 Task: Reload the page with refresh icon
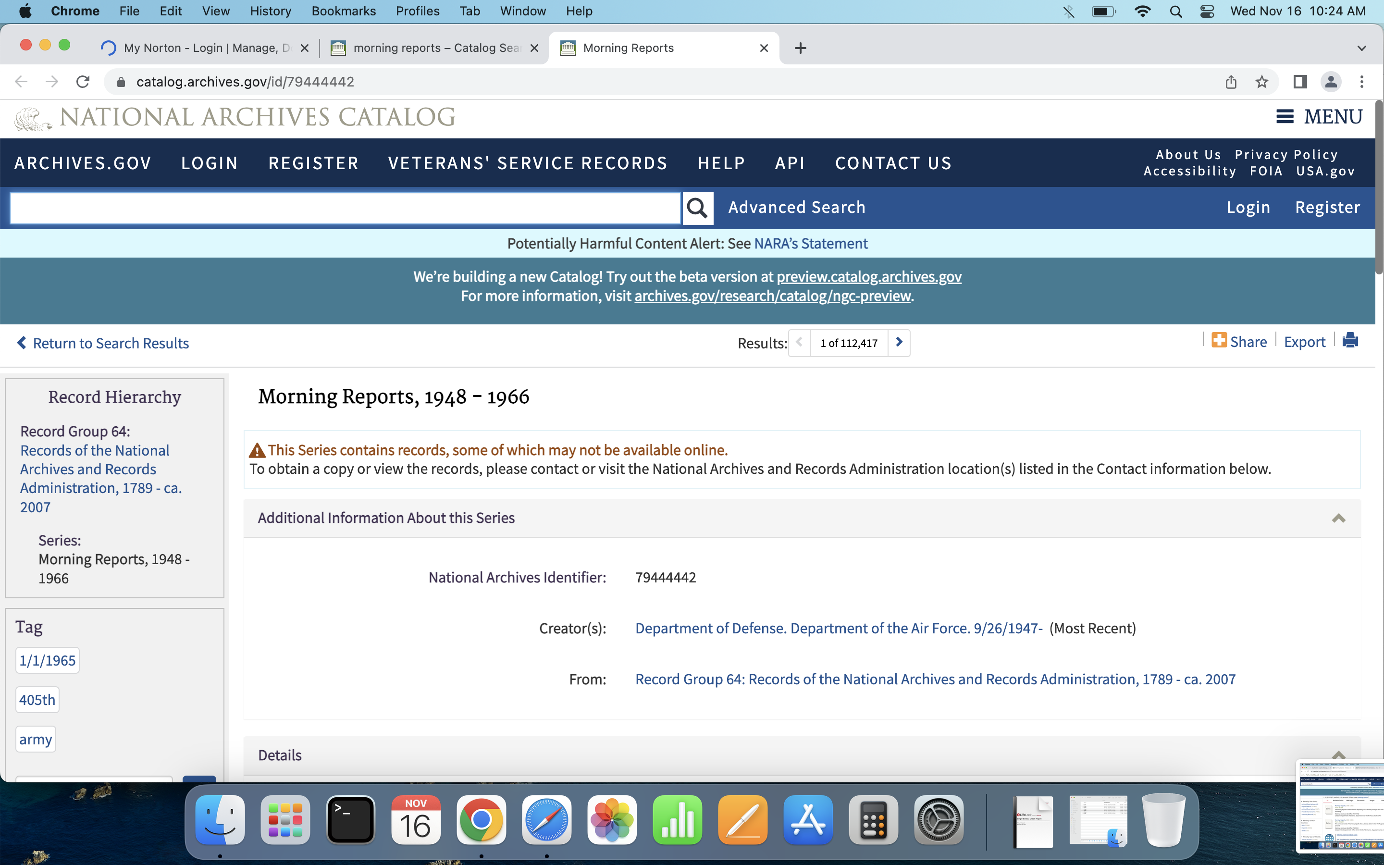click(x=83, y=82)
